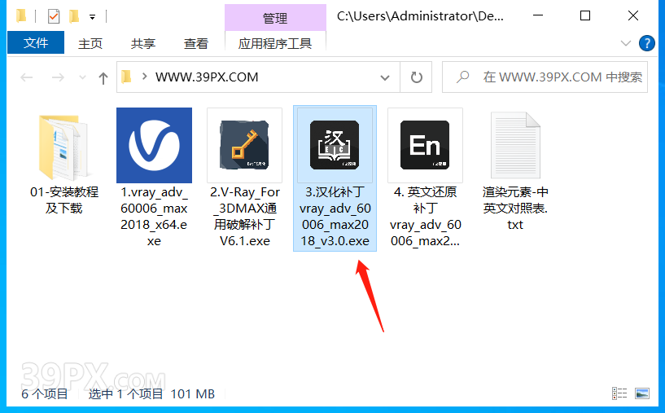Select the key icon of 2.V-Ray_For_3DMAX通用破解补丁

click(x=245, y=145)
